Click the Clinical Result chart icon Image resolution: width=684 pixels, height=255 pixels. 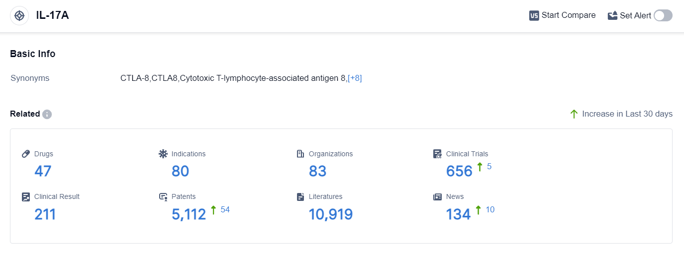click(26, 196)
